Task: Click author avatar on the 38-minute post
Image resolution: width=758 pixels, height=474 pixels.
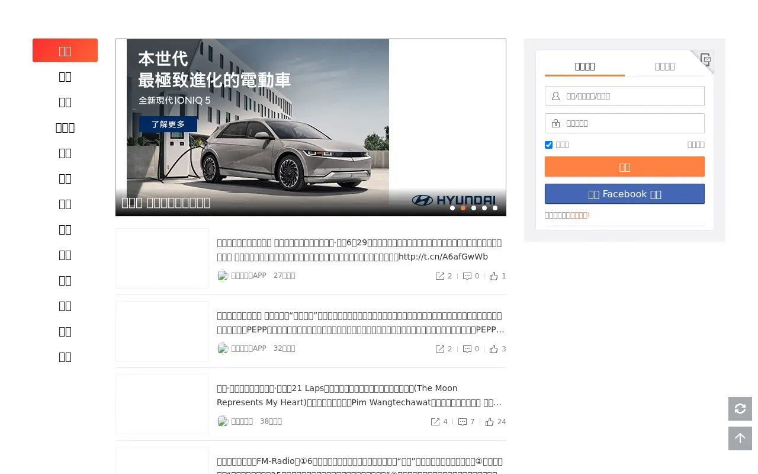Action: 223,421
